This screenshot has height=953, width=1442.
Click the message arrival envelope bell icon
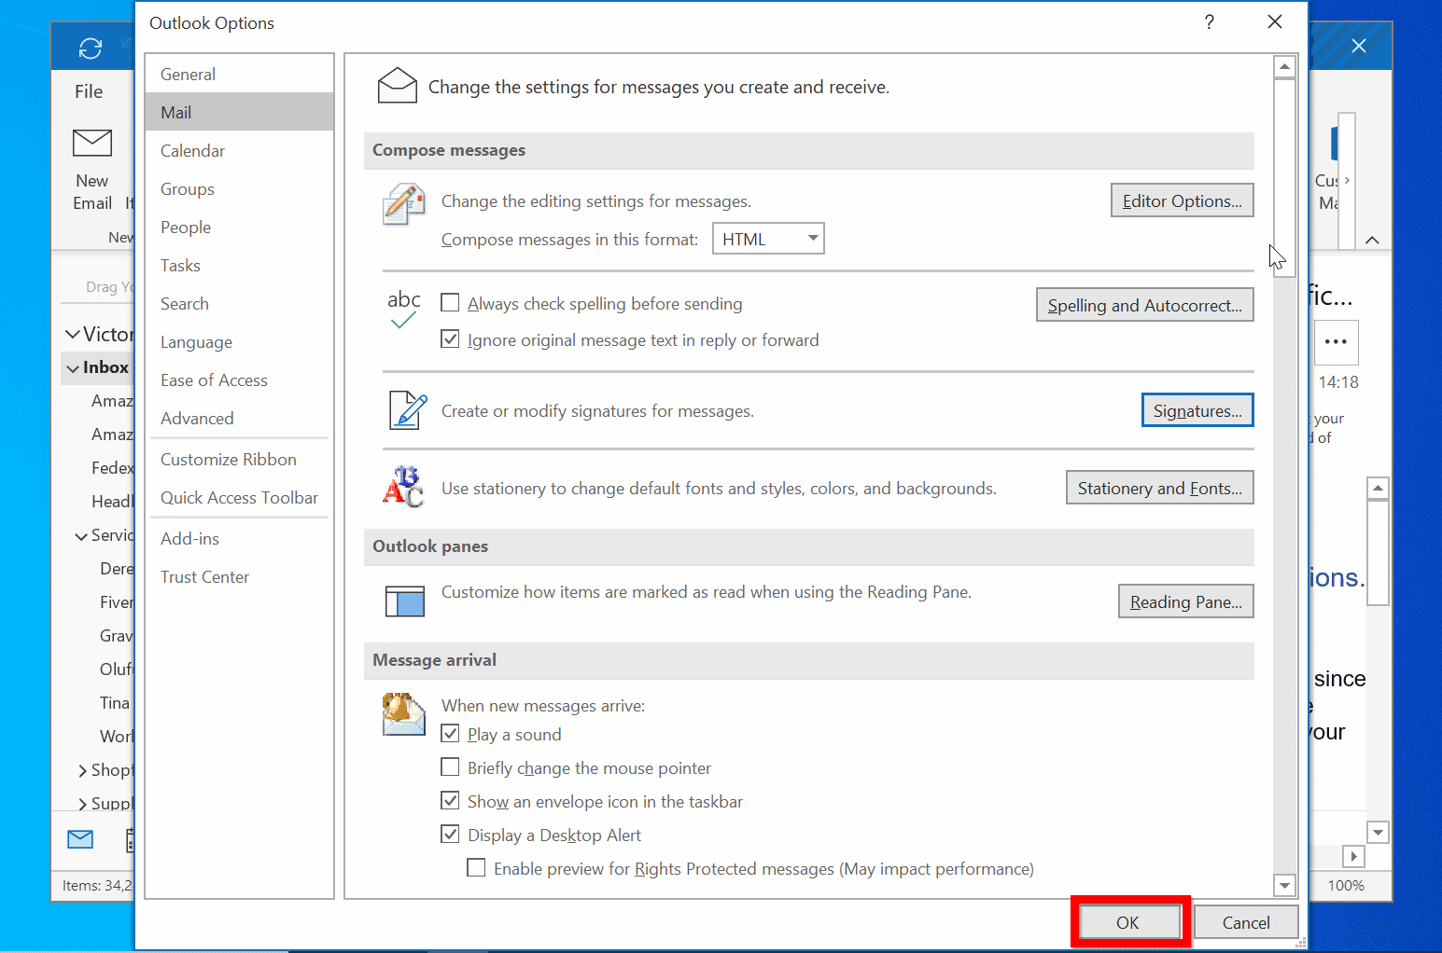pos(403,714)
